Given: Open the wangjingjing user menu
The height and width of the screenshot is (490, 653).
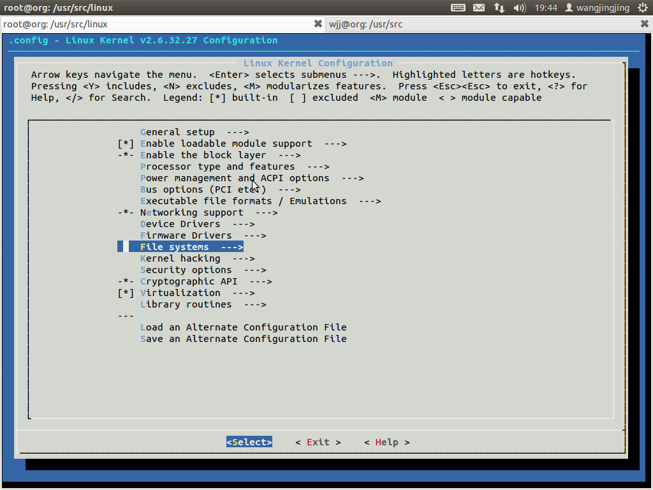Looking at the screenshot, I should 597,8.
